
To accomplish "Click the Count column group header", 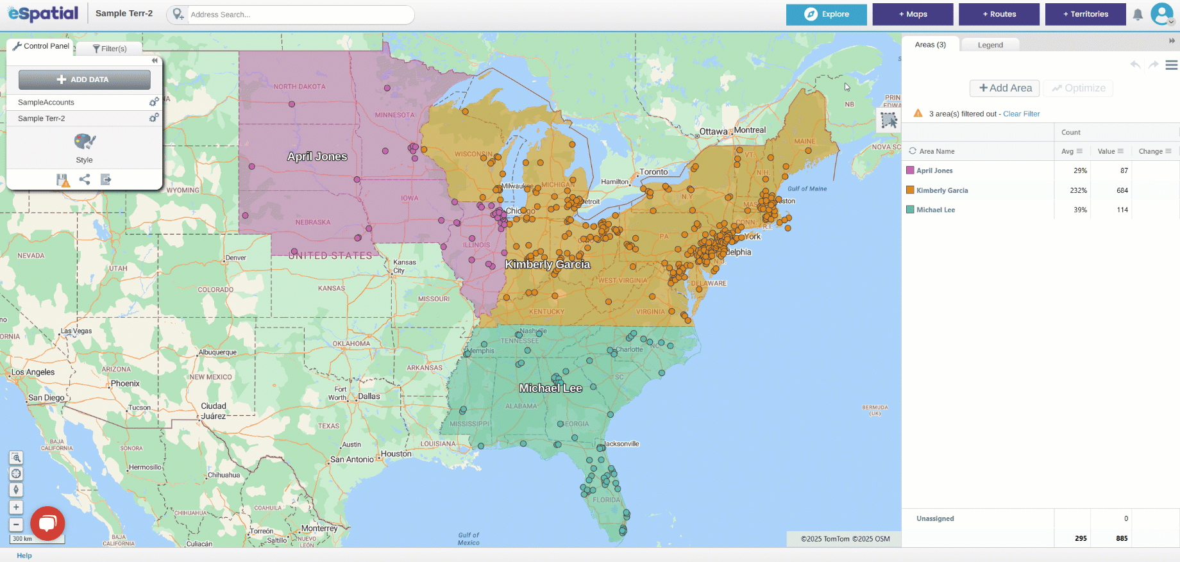I will tap(1070, 132).
